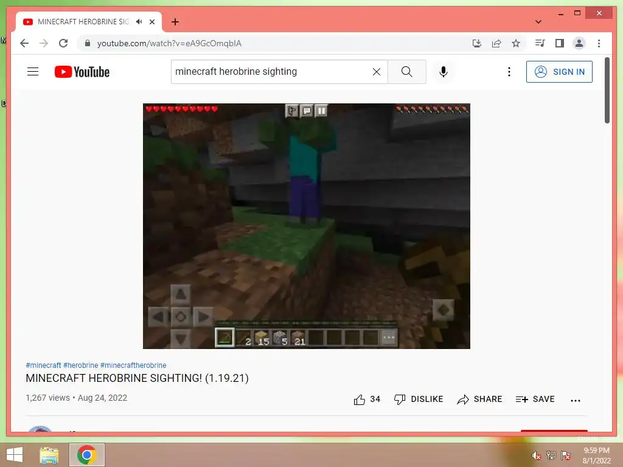Open media controls in Chrome toolbar
The height and width of the screenshot is (467, 623).
pyautogui.click(x=540, y=43)
